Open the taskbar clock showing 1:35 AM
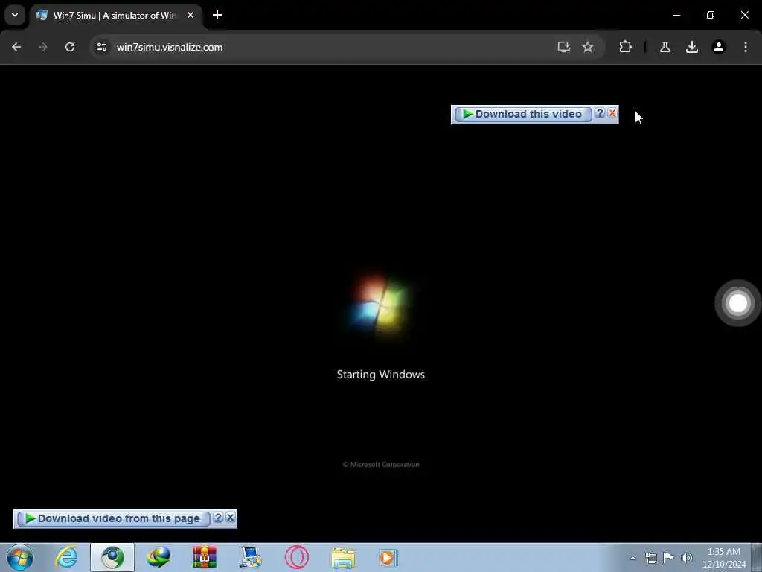The image size is (762, 572). [724, 558]
